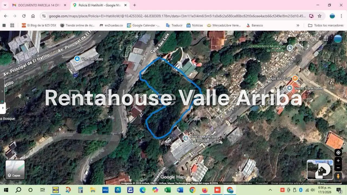This screenshot has height=195, width=347.
Task: Open the Traducir bookmark
Action: coord(174,25)
